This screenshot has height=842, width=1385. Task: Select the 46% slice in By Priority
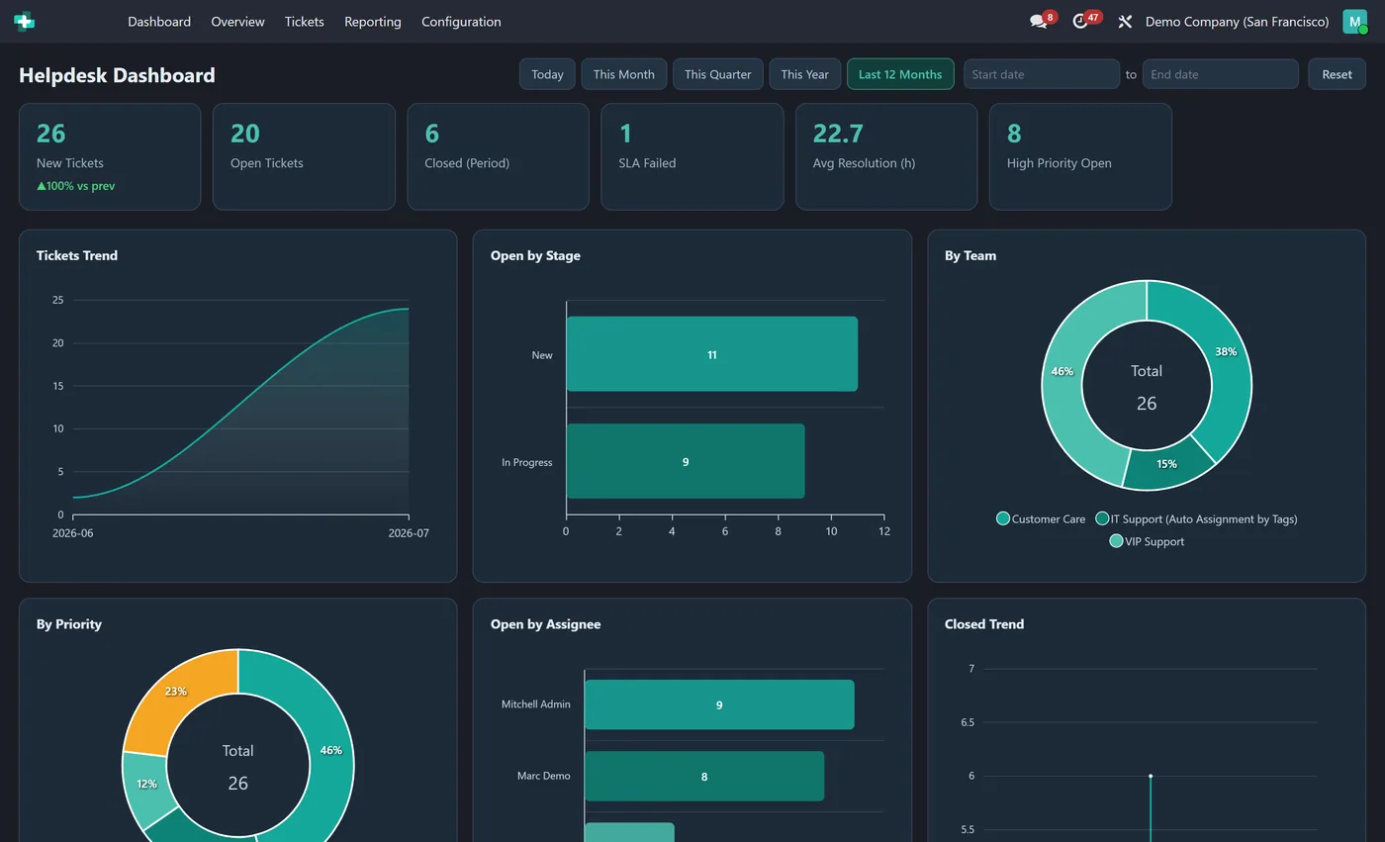click(330, 750)
